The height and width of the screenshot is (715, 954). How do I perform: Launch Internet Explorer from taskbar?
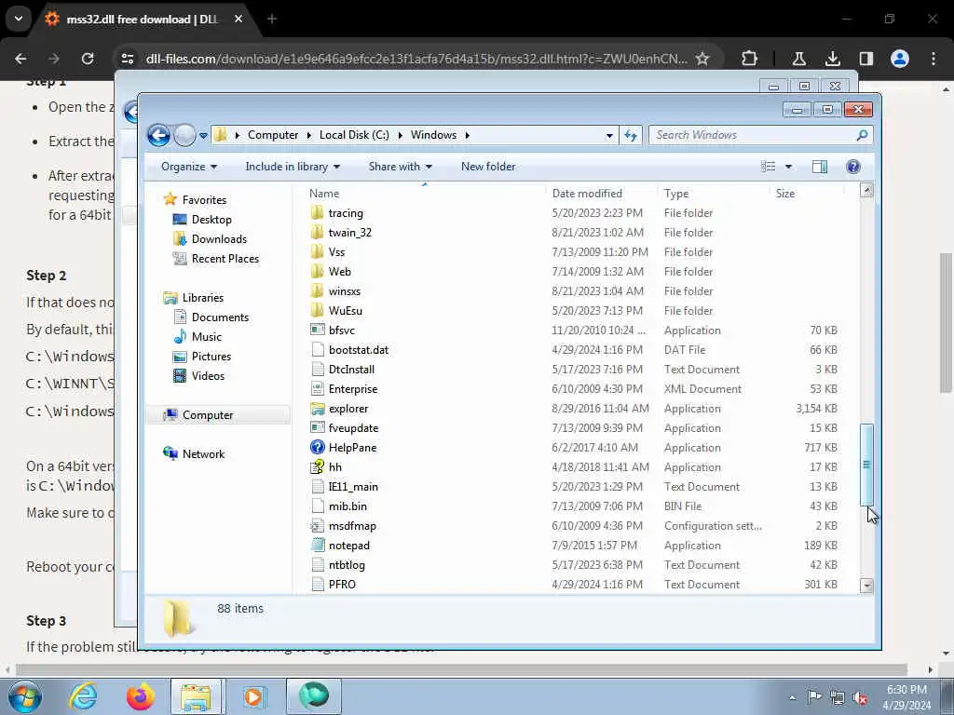pyautogui.click(x=83, y=696)
